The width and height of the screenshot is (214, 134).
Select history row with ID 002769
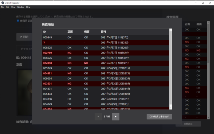click(x=105, y=52)
